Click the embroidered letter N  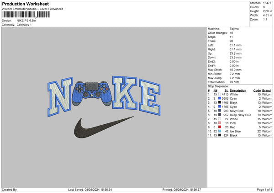[x=60, y=97]
